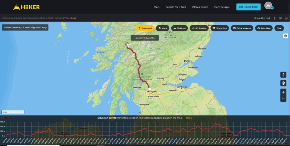Zoom out on the map
Image resolution: width=290 pixels, height=146 pixels.
(283, 98)
